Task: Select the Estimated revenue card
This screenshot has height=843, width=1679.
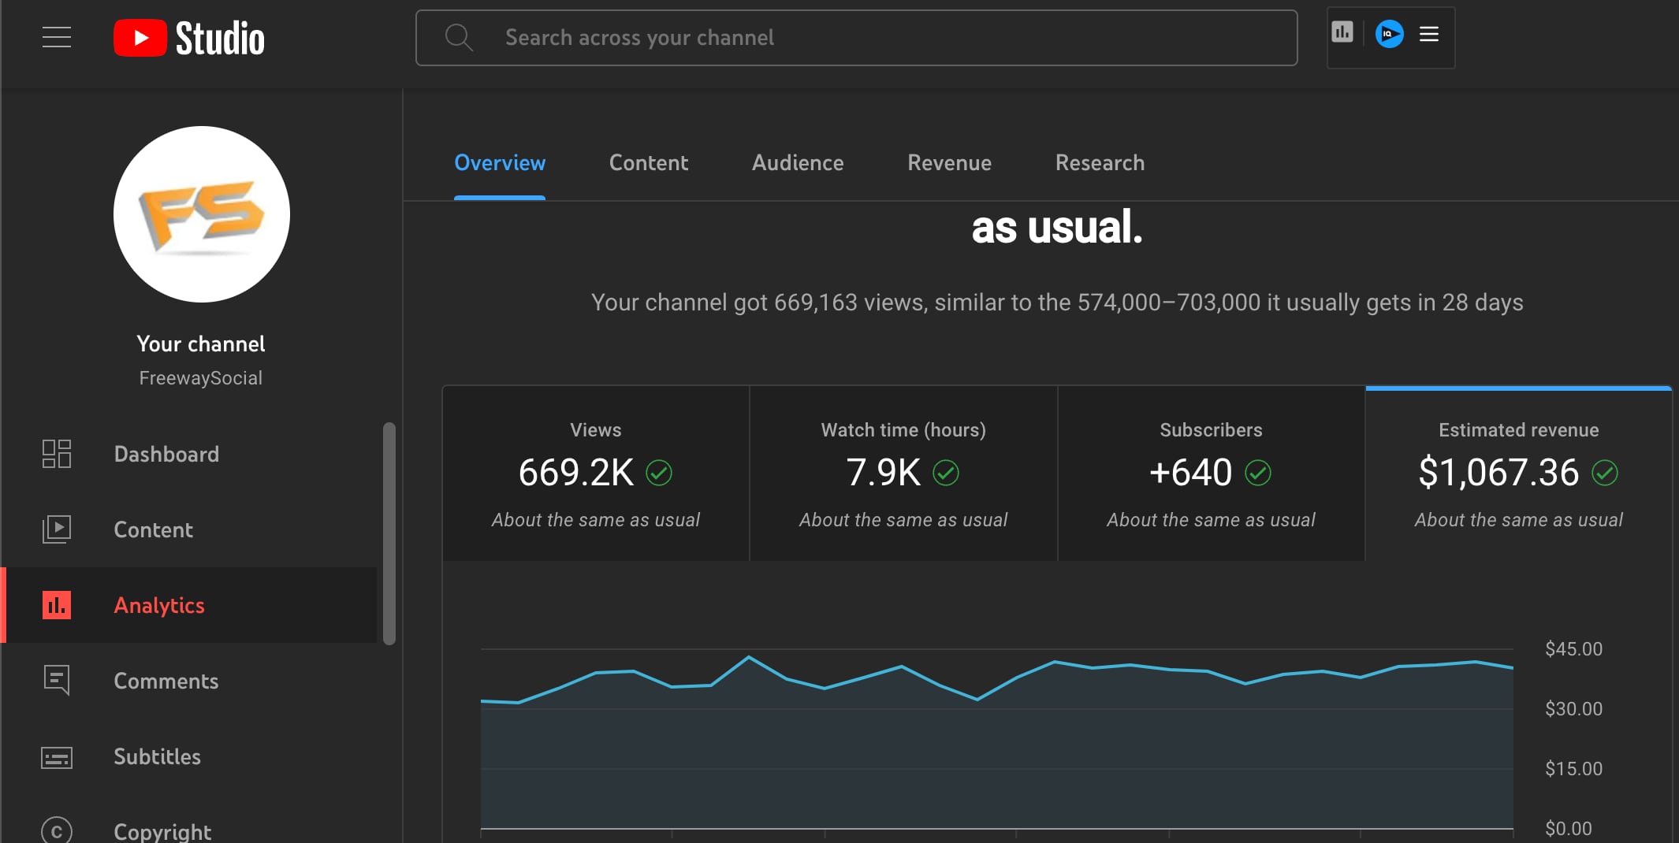Action: coord(1519,473)
